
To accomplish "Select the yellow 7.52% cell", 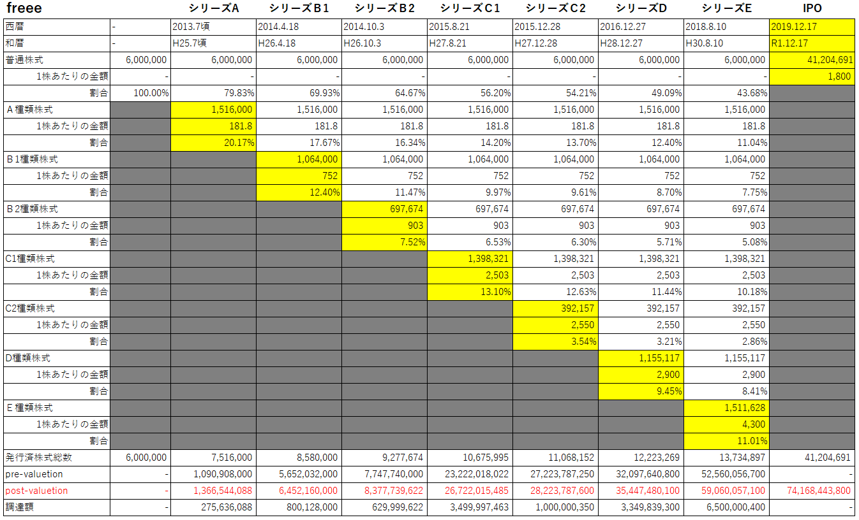I will (x=384, y=243).
